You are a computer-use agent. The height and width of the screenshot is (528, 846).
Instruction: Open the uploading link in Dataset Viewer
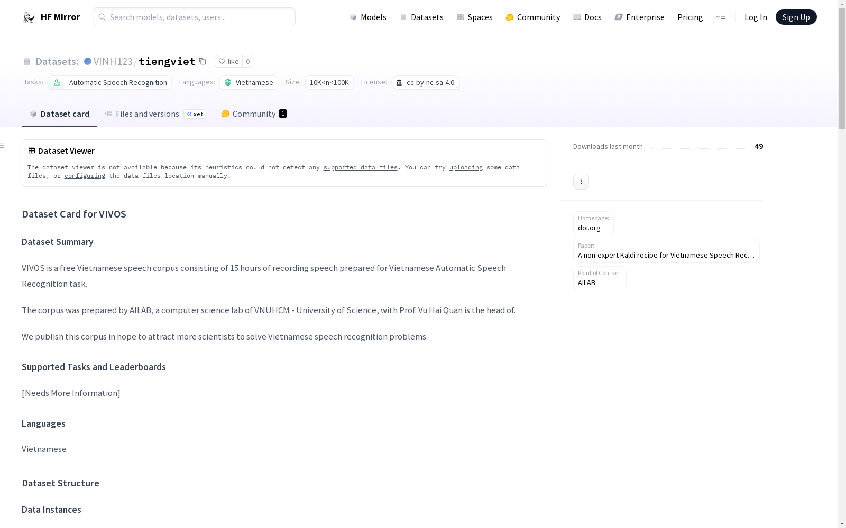(x=466, y=167)
